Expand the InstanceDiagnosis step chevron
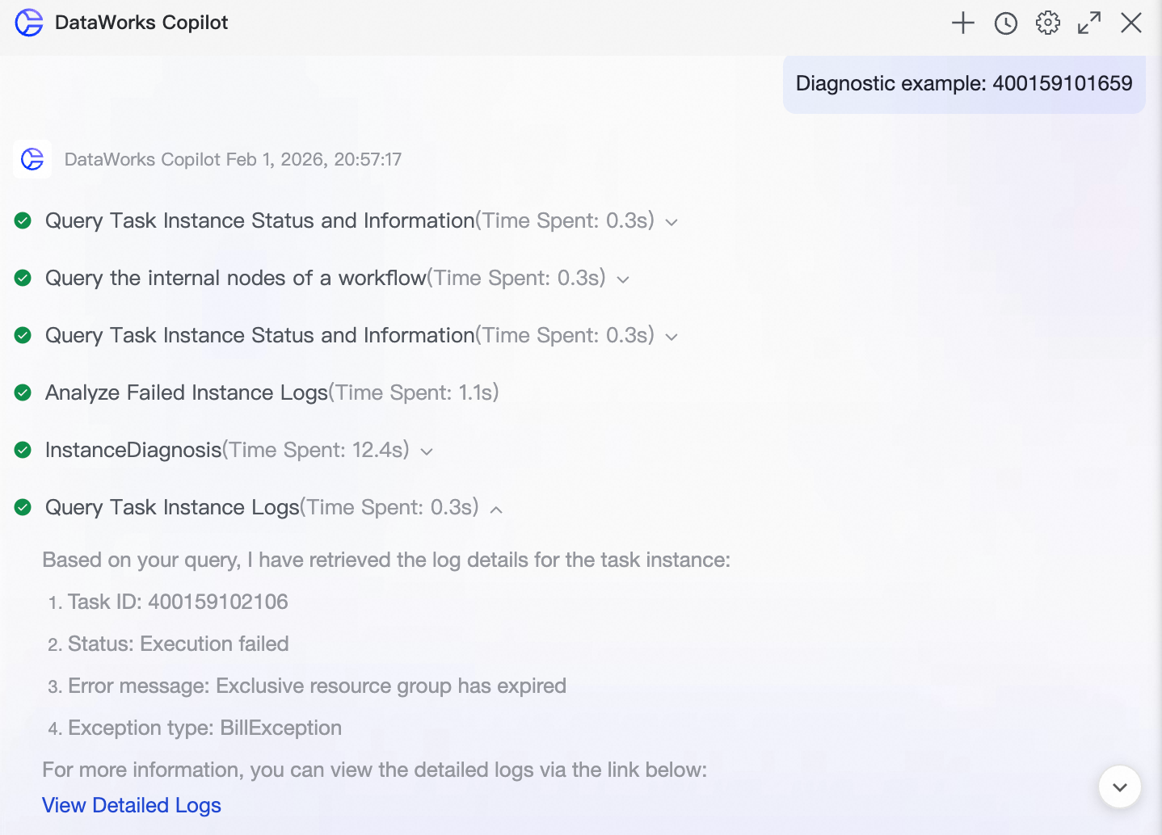The width and height of the screenshot is (1162, 835). [x=427, y=451]
